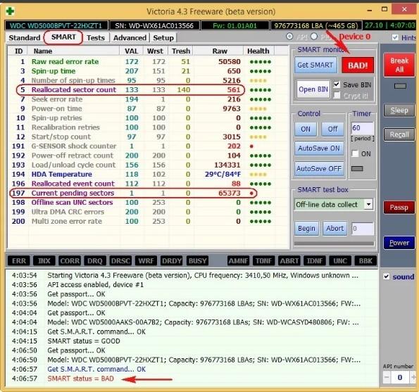
Task: Click the Name column header
Action: 74,51
